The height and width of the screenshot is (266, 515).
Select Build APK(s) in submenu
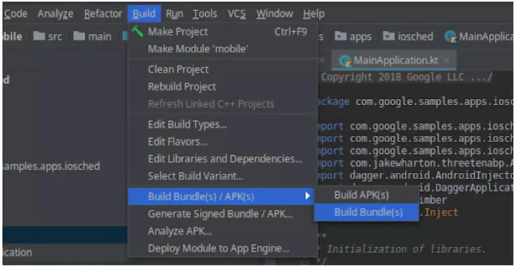(366, 195)
